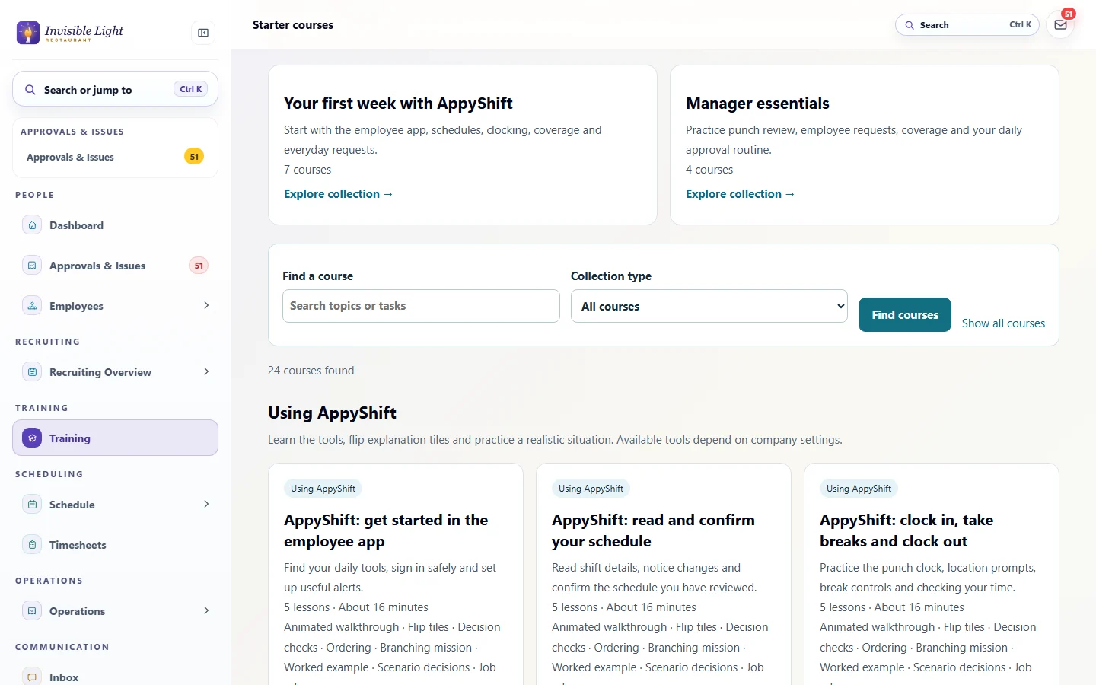This screenshot has width=1096, height=685.
Task: Open Timesheets from the sidebar
Action: 115,545
